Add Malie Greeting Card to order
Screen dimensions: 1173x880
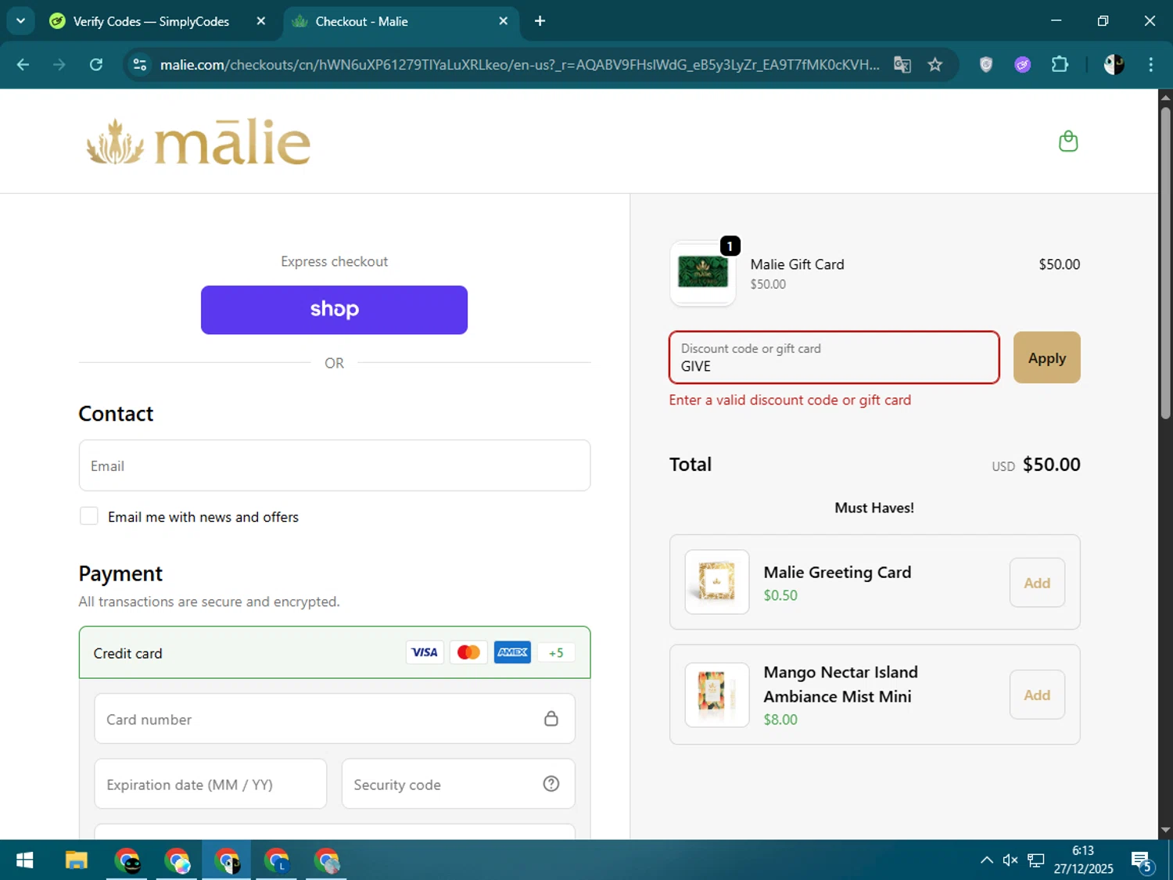[x=1037, y=583]
